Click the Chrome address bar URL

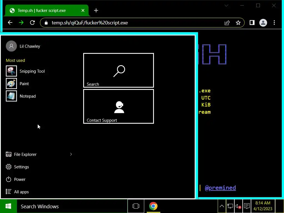coord(90,23)
